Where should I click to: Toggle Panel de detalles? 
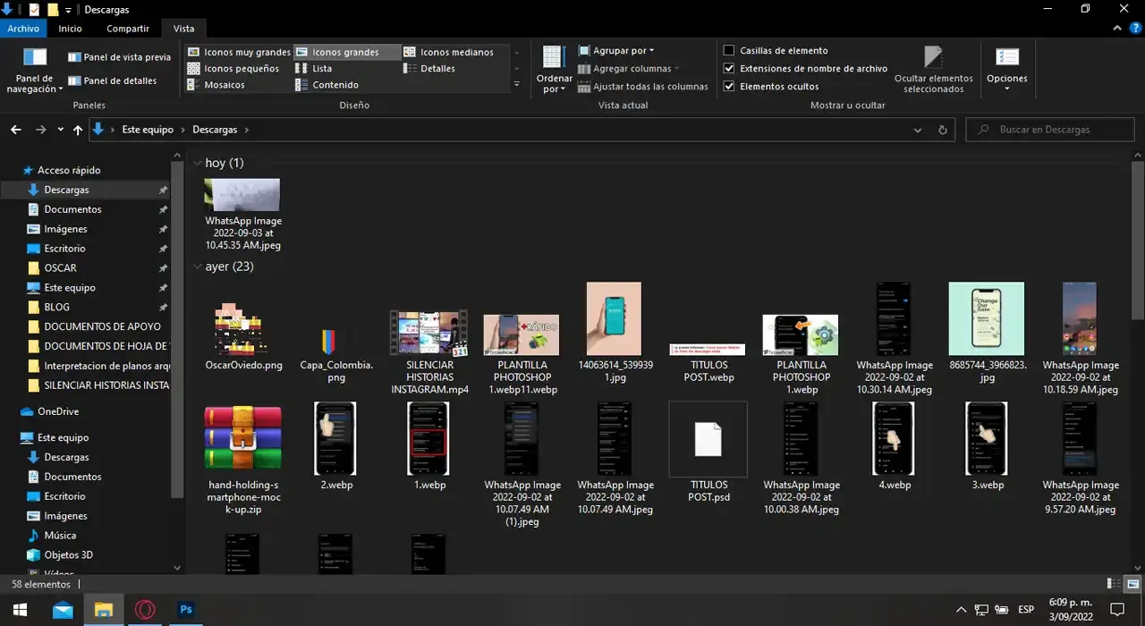coord(113,80)
